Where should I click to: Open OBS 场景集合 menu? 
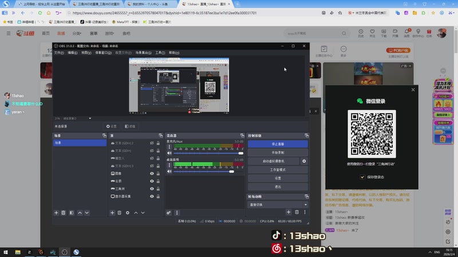click(143, 53)
